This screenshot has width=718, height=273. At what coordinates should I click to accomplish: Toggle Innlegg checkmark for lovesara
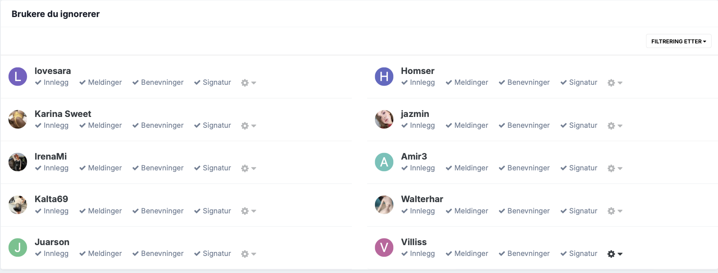pos(38,82)
